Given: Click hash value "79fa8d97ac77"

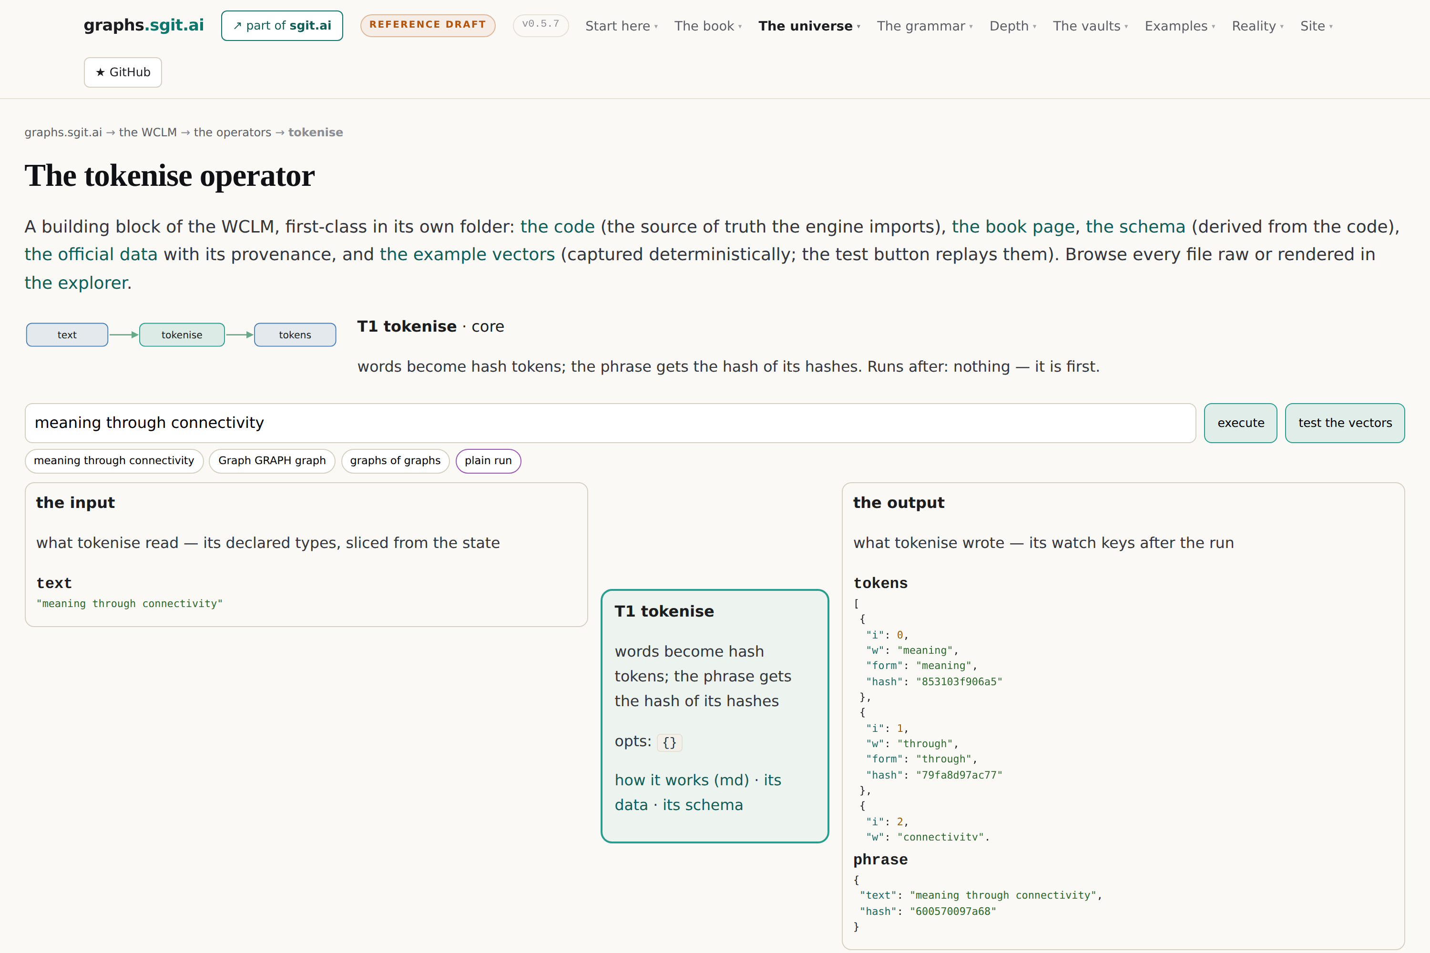Looking at the screenshot, I should pyautogui.click(x=959, y=776).
